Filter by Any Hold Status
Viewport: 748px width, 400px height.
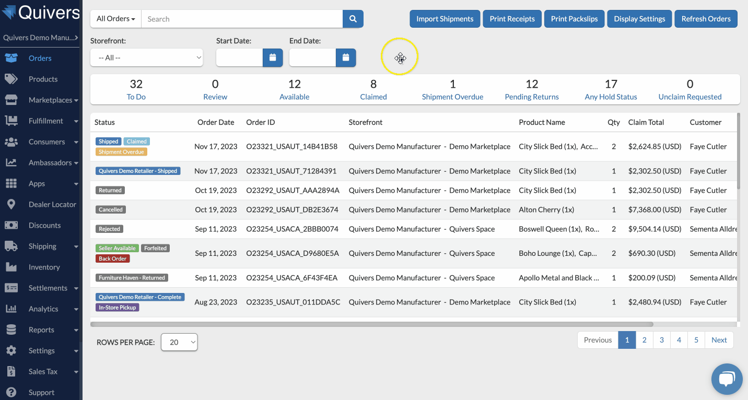coord(611,89)
